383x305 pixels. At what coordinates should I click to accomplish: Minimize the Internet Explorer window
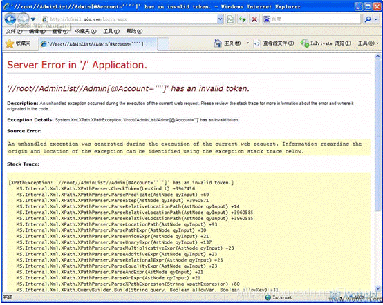(359, 7)
